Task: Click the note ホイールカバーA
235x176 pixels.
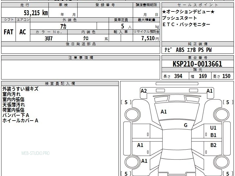Action: (20, 121)
